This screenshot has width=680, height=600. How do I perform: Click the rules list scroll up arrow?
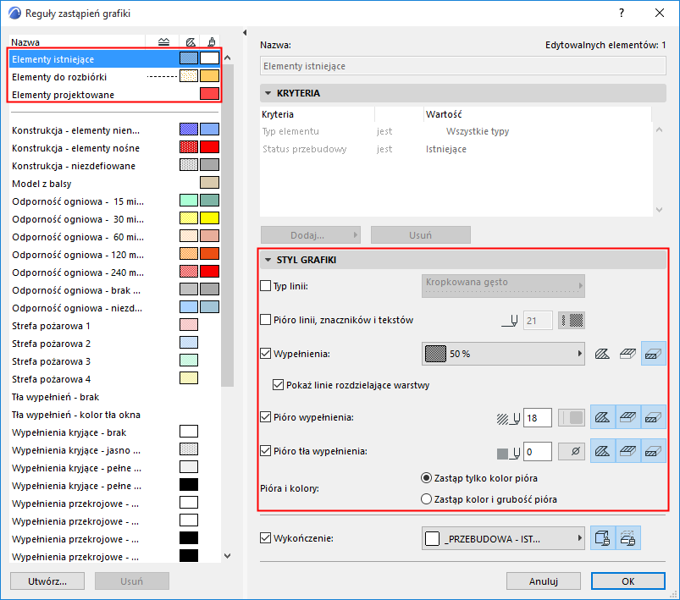point(227,58)
